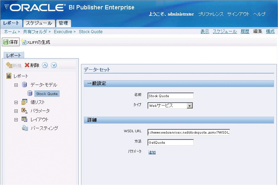This screenshot has width=278, height=185.
Task: Click the 編集 edit label
Action: coord(258,31)
